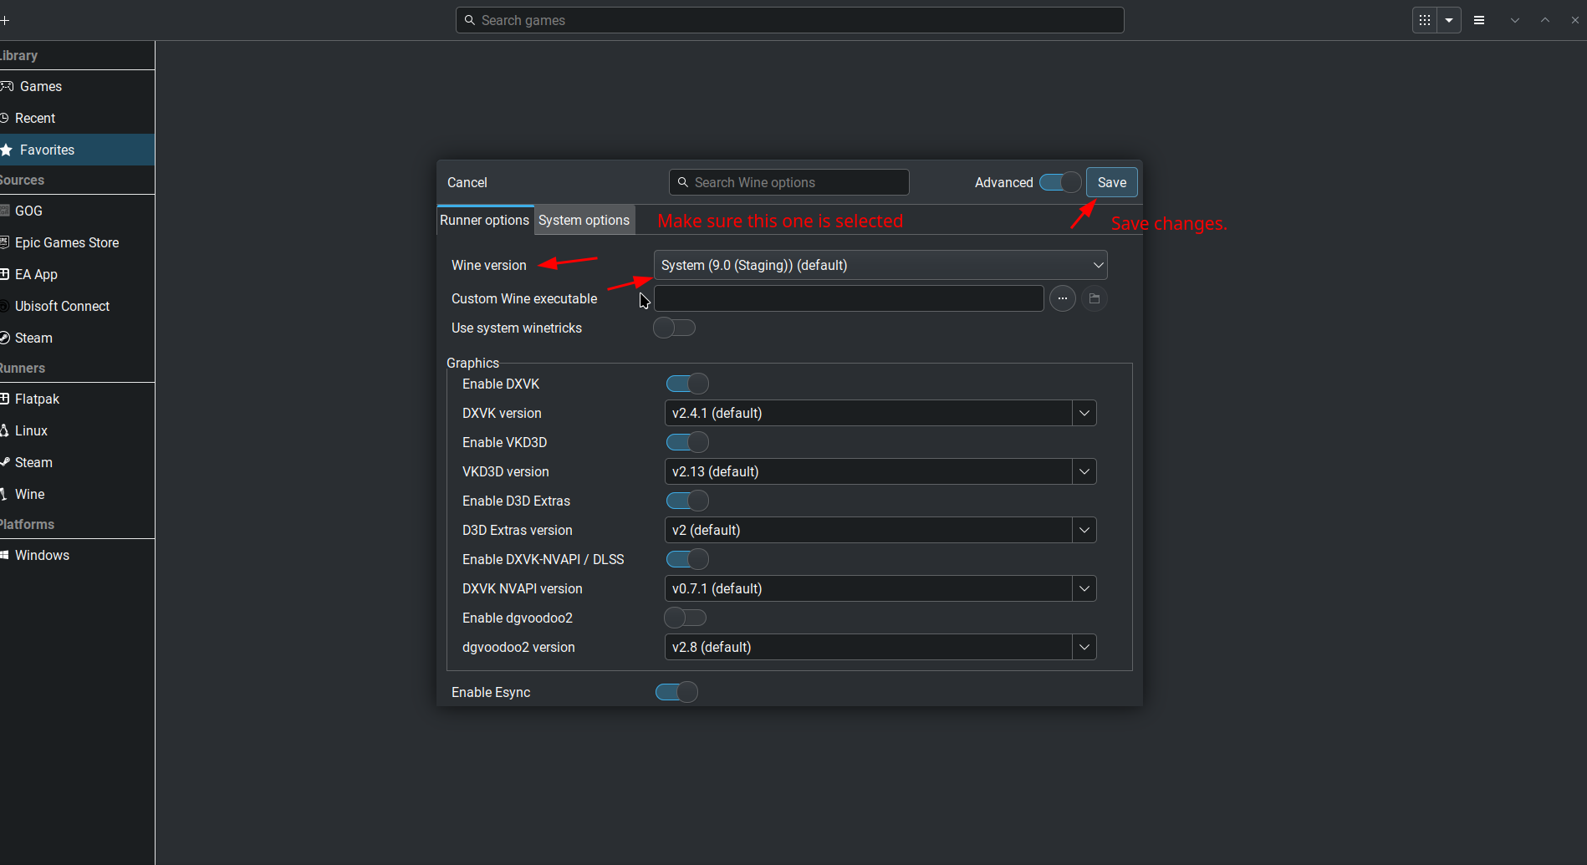Open the Epic Games Store source
Image resolution: width=1587 pixels, height=865 pixels.
click(69, 242)
